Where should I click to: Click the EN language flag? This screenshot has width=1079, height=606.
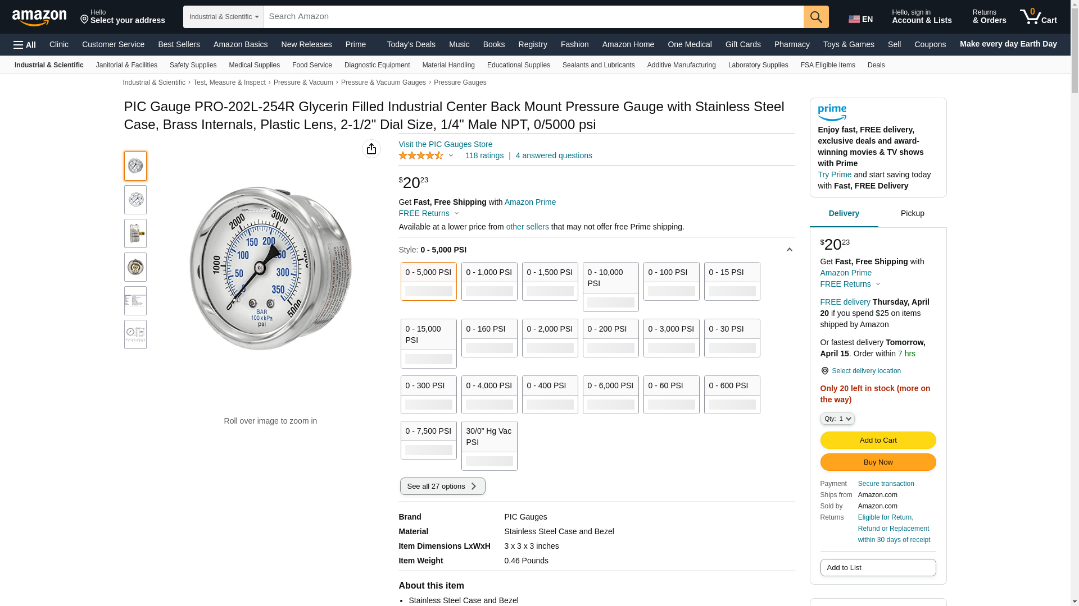860,19
